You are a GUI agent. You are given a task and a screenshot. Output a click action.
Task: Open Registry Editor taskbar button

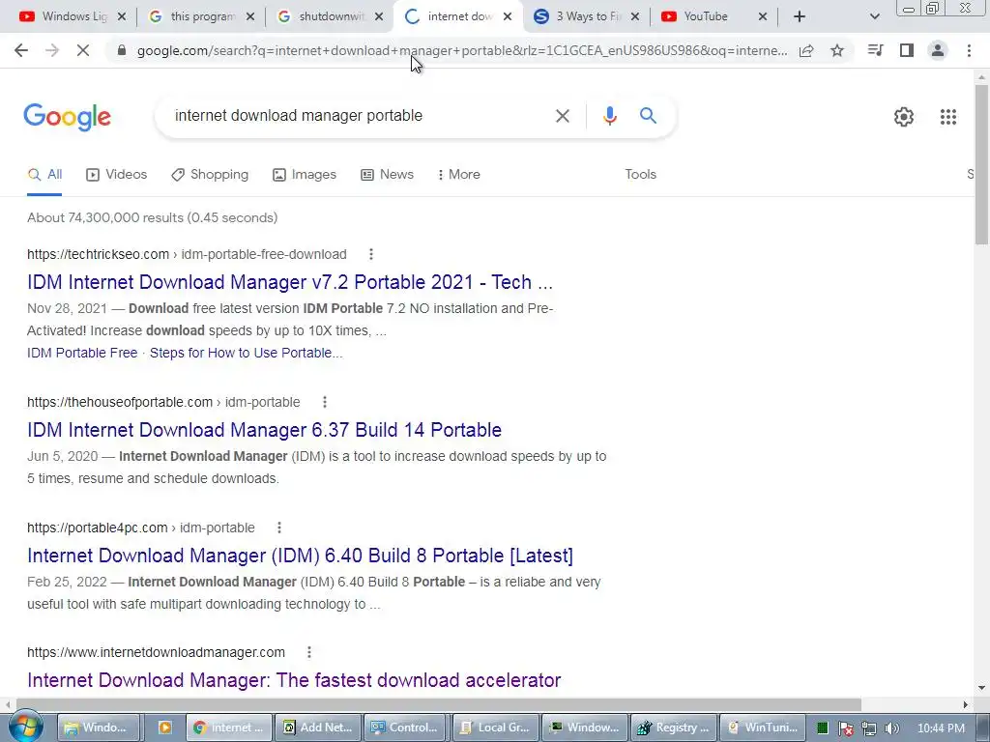673,728
